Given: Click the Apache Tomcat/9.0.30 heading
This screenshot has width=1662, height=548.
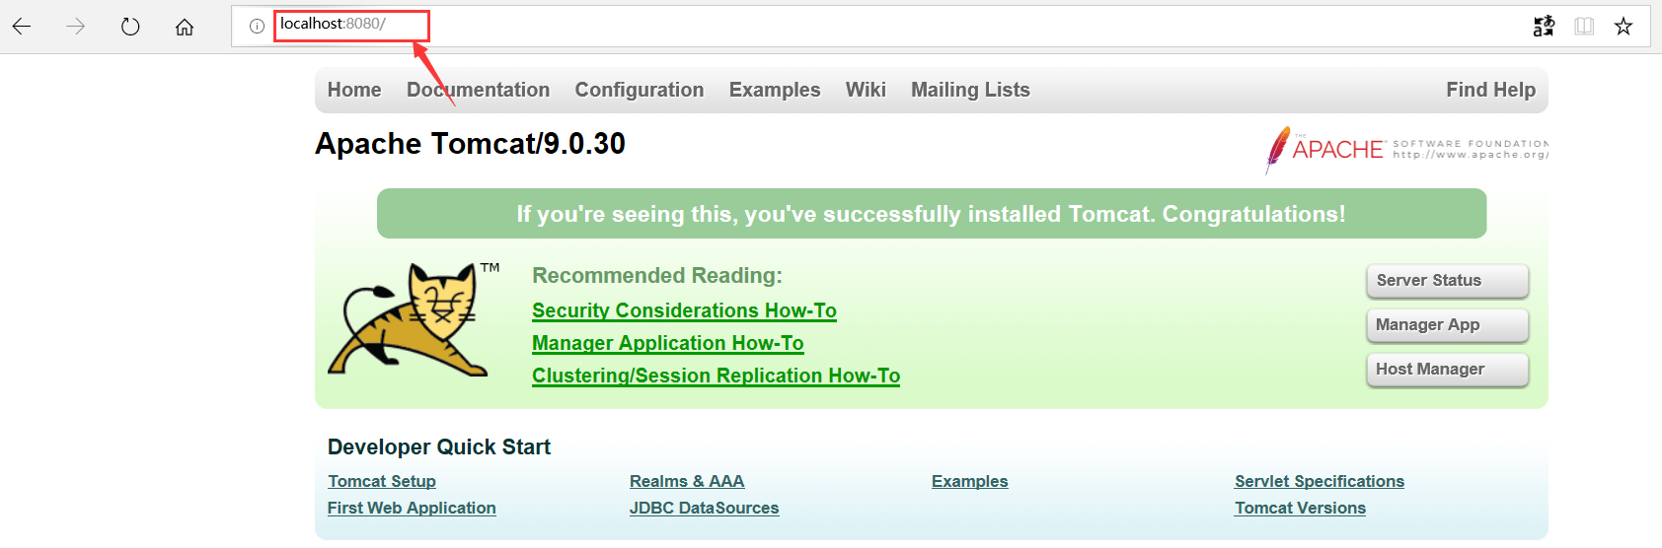Looking at the screenshot, I should point(470,144).
